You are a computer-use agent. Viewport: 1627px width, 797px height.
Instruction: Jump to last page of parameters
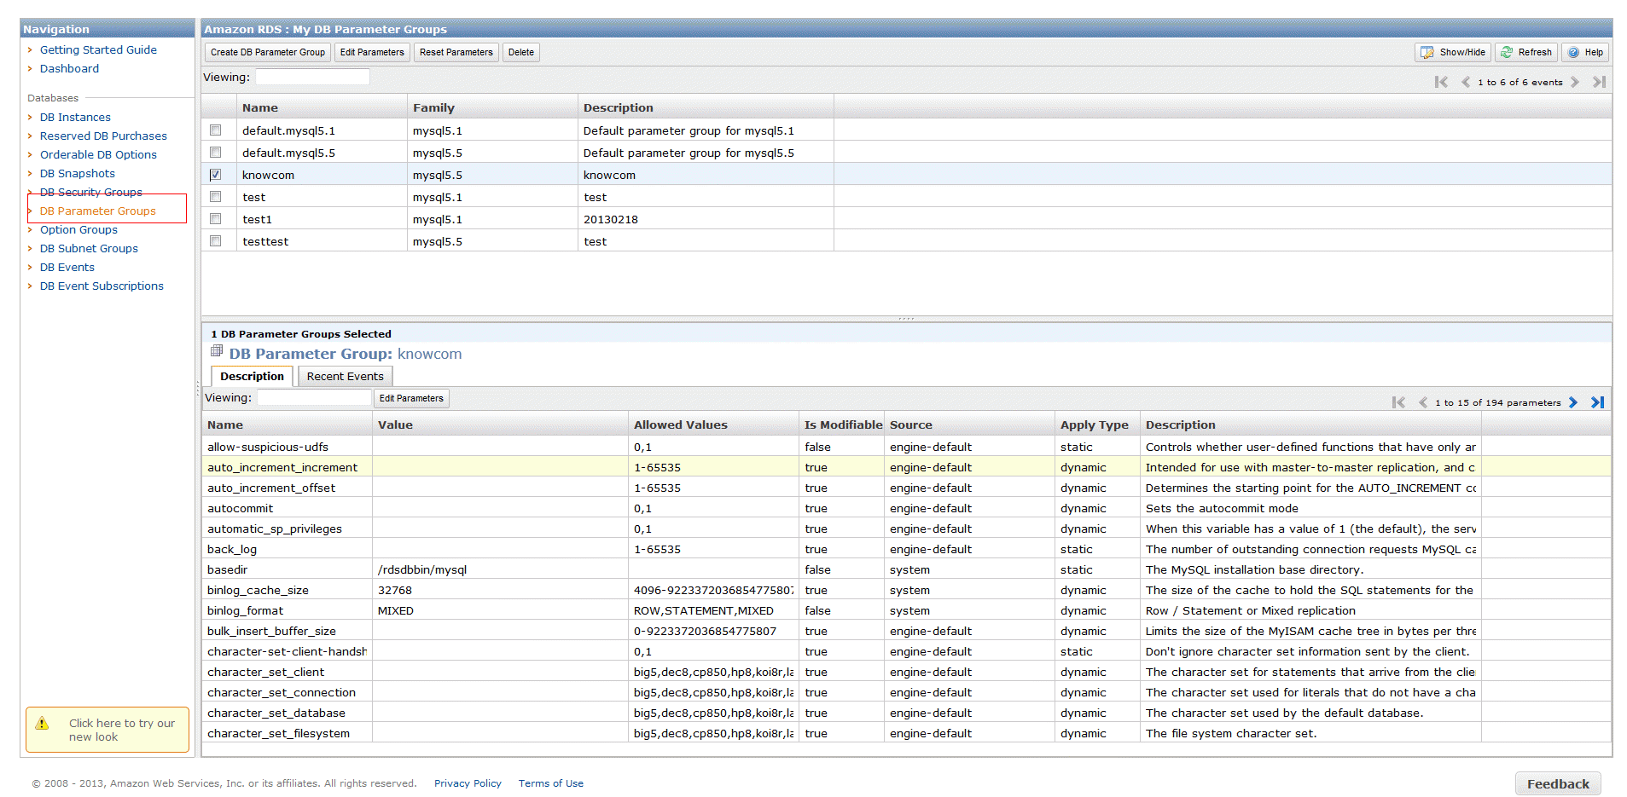click(1598, 402)
